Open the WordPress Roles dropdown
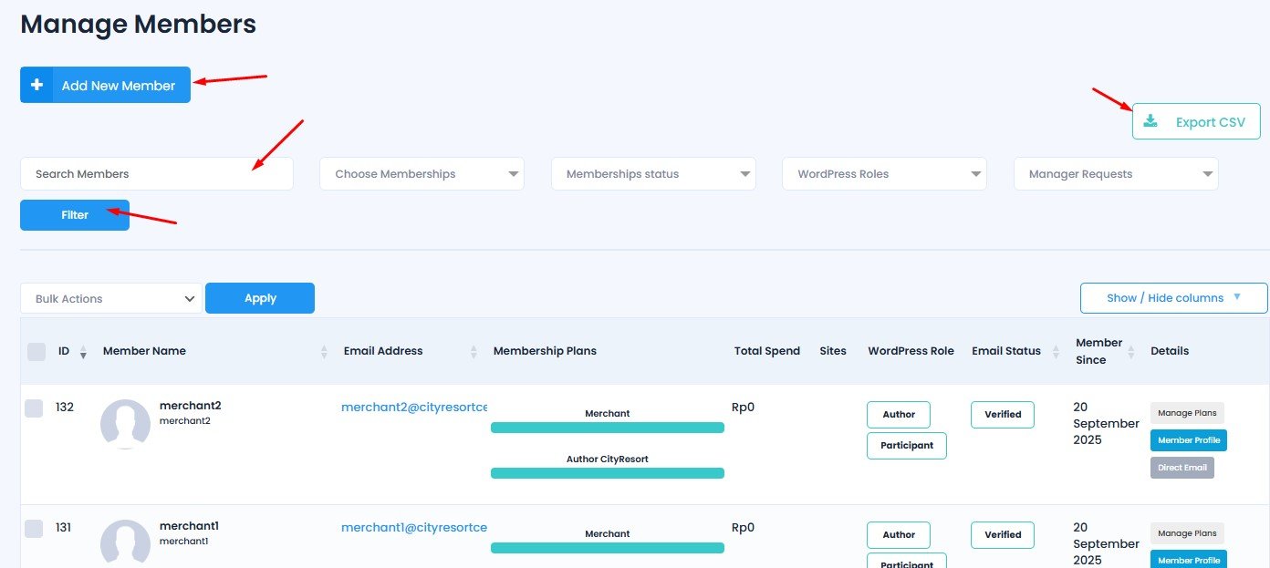1270x568 pixels. pyautogui.click(x=884, y=174)
